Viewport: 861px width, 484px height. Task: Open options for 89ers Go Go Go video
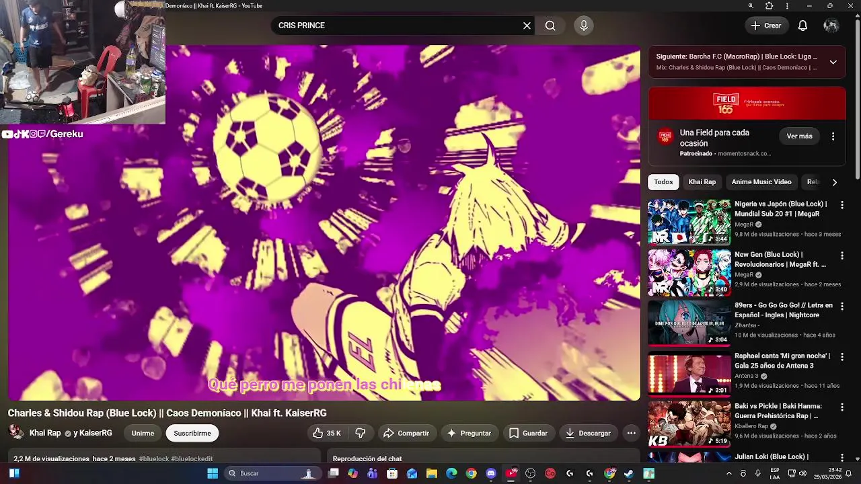[841, 306]
